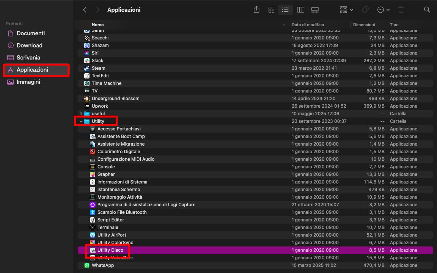The height and width of the screenshot is (273, 437).
Task: Click the Tags icon in toolbar
Action: 365,9
